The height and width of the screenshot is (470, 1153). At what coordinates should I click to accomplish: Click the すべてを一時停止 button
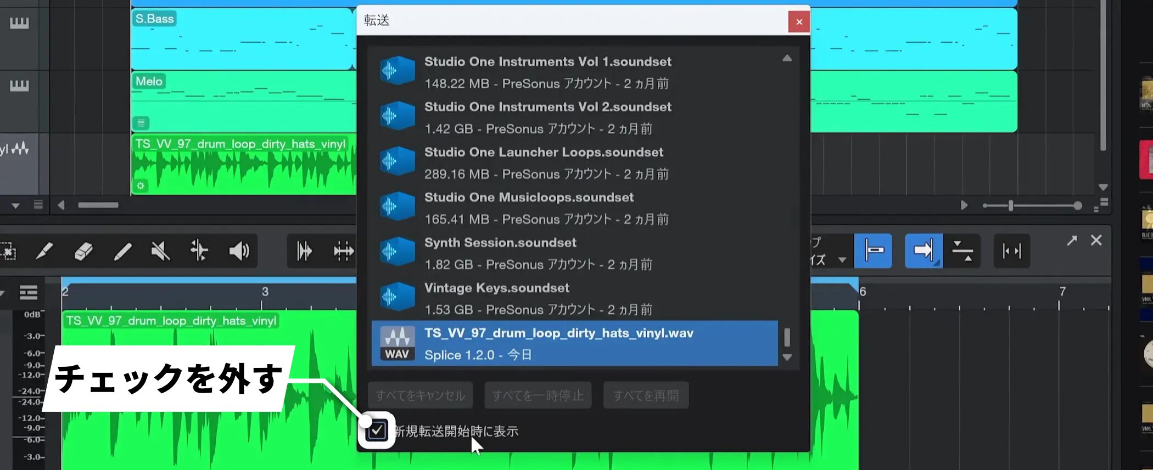pyautogui.click(x=538, y=395)
